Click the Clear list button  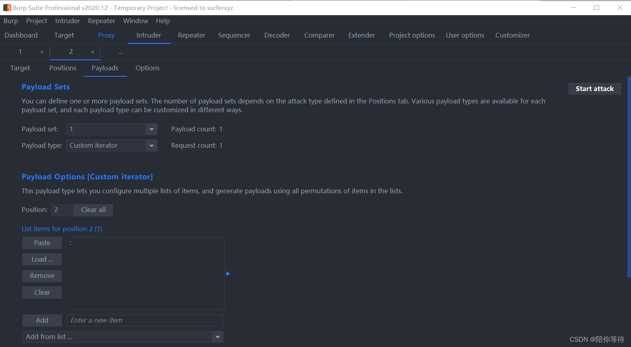(x=42, y=292)
